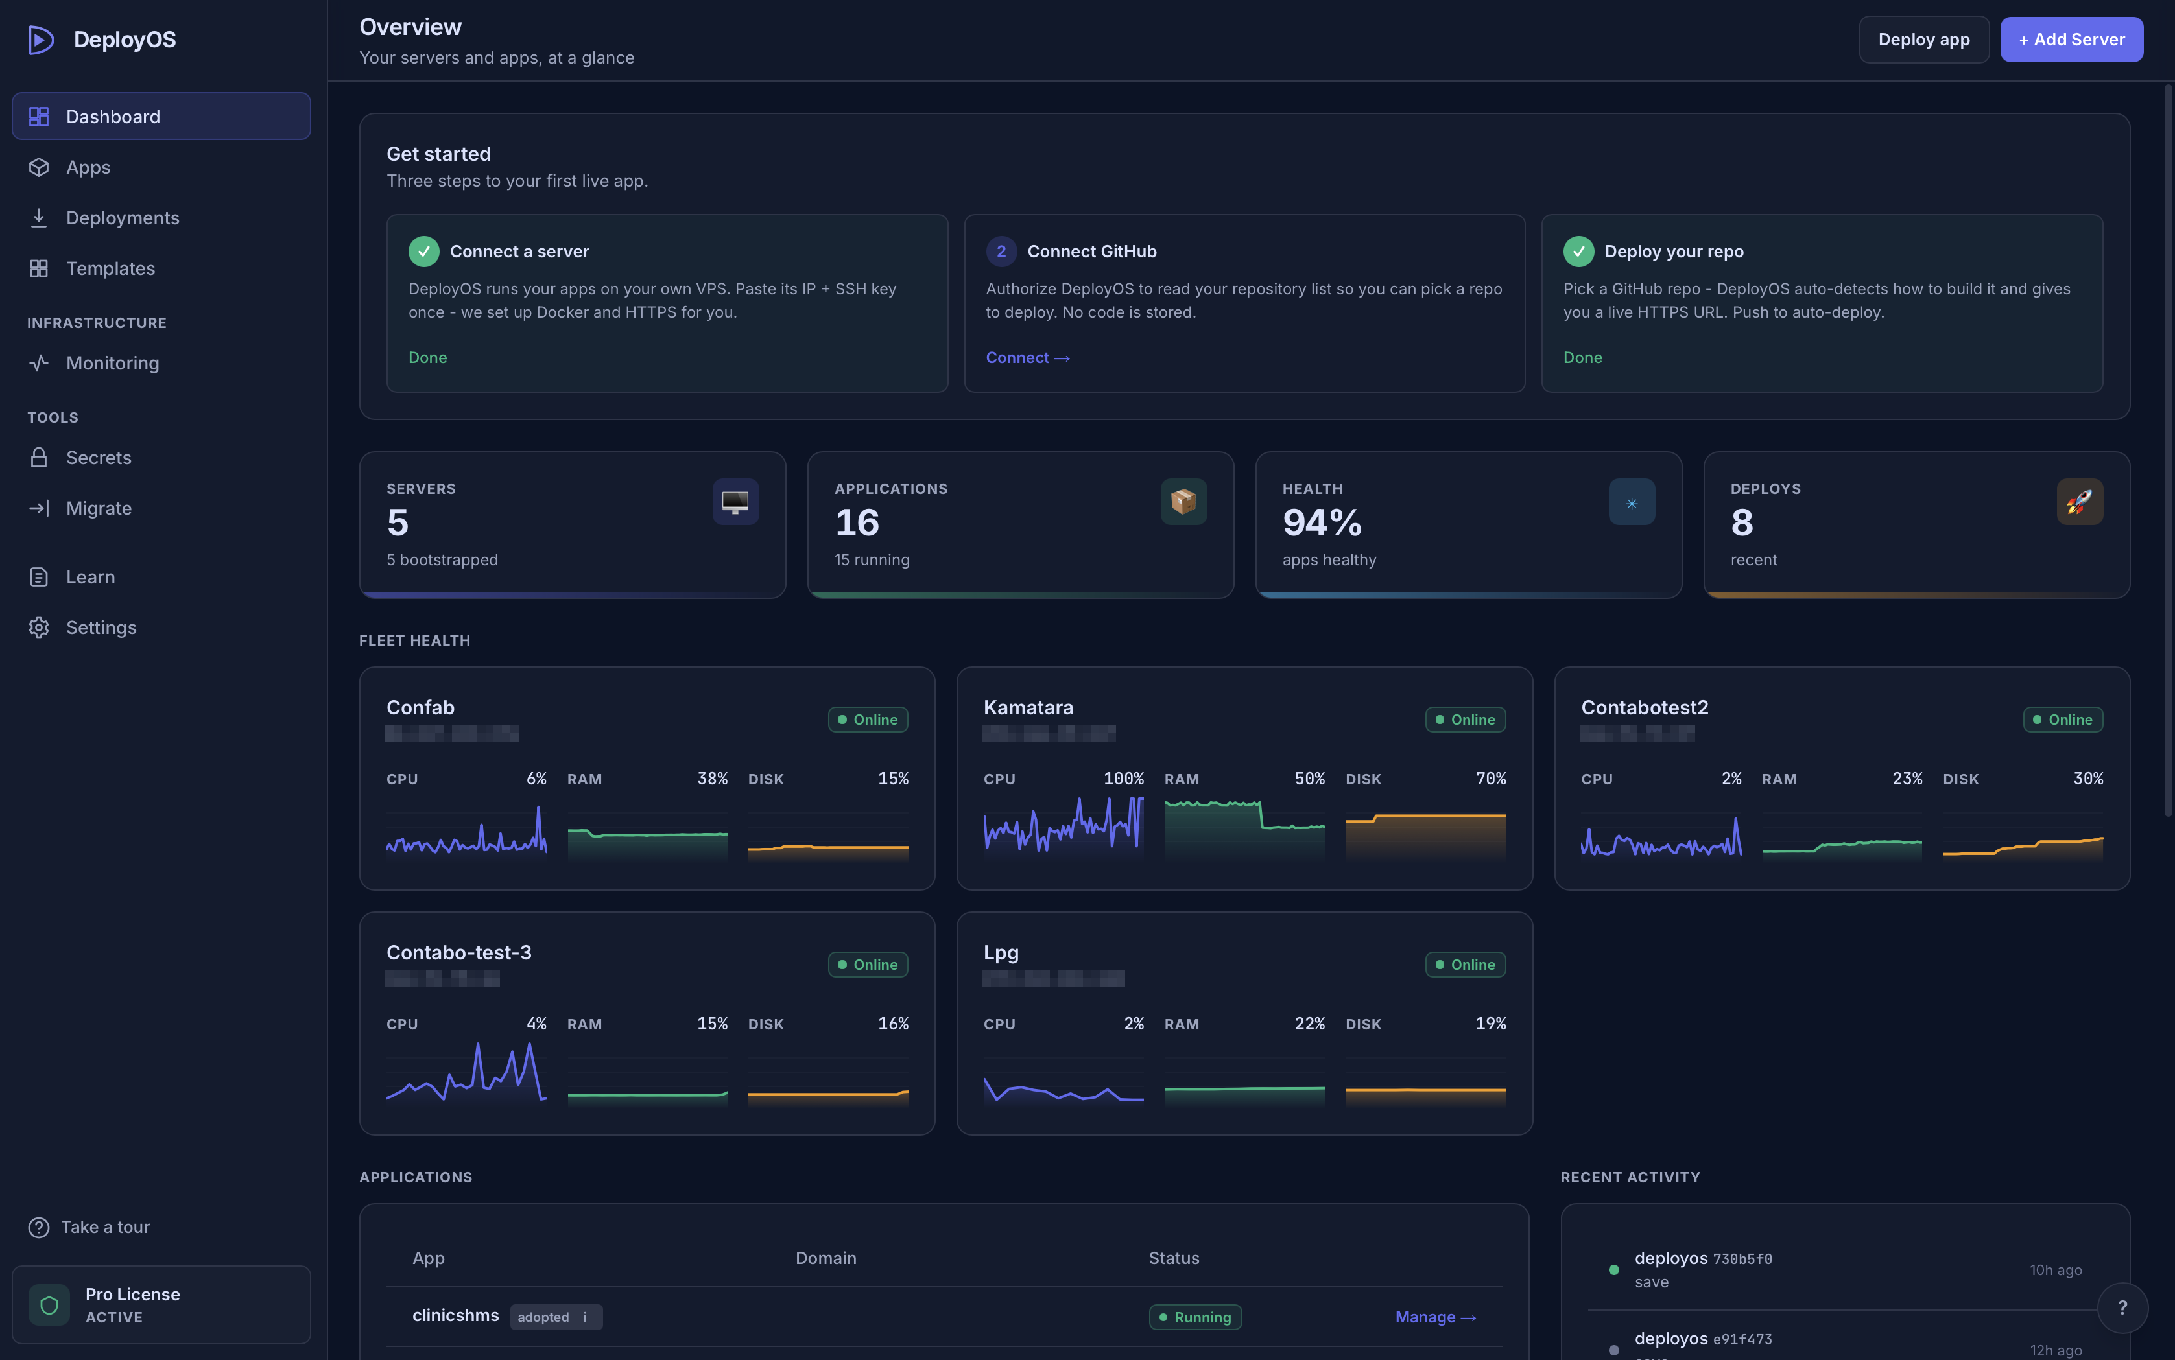Screen dimensions: 2175x1360
Task: Click the Servers stat card count 5
Action: 397,522
